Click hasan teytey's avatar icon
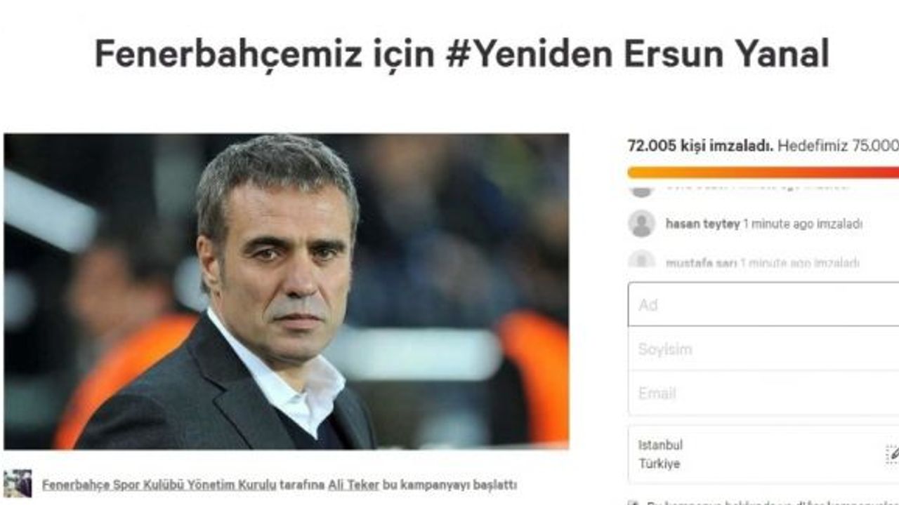 point(641,224)
